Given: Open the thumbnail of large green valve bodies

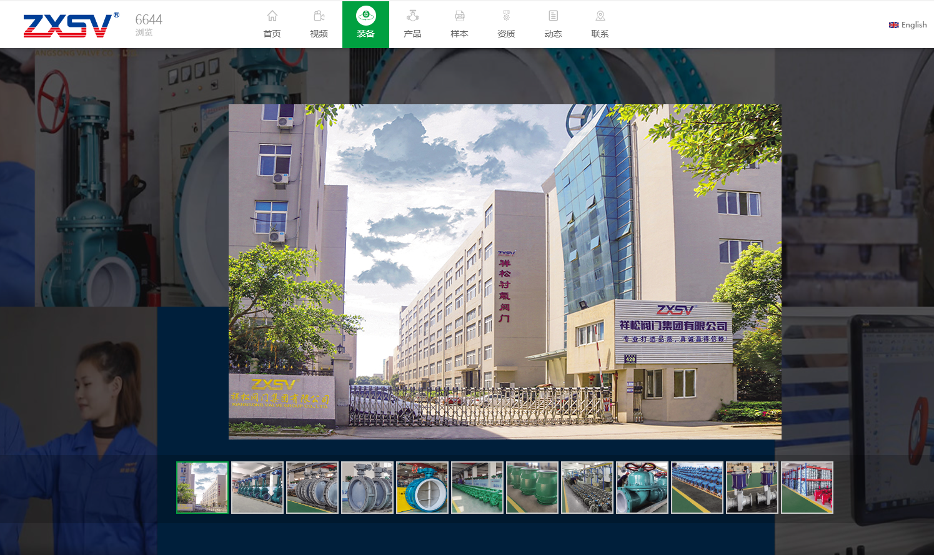Looking at the screenshot, I should tap(532, 488).
